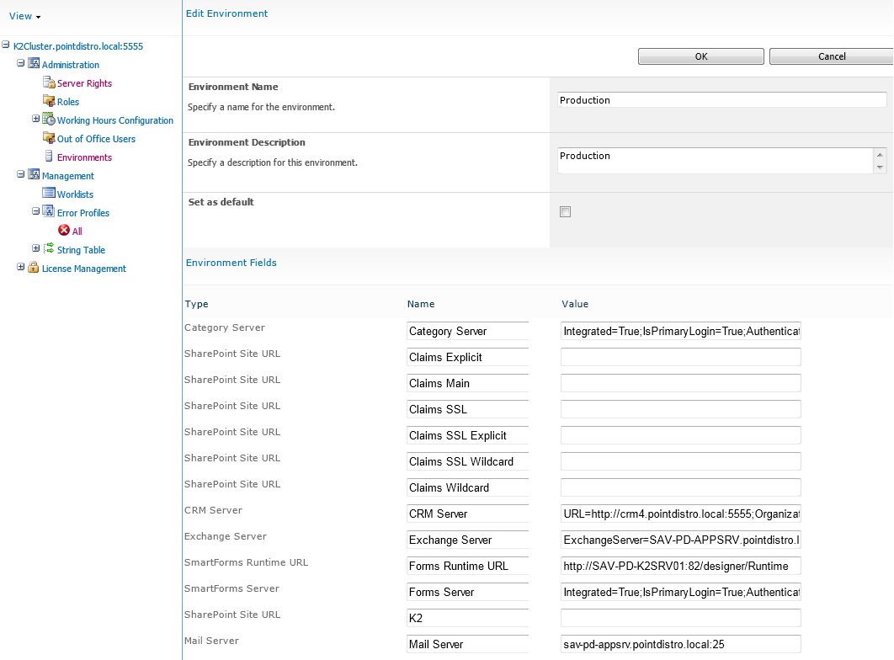The height and width of the screenshot is (660, 894).
Task: Click the Worklists icon under Management
Action: (49, 194)
